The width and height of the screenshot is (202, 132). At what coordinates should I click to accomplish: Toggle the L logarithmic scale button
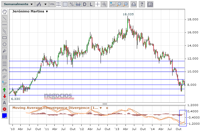coord(91,4)
